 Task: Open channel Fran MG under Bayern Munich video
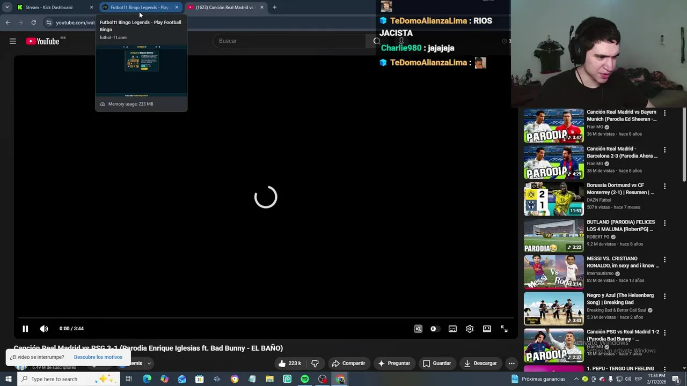pyautogui.click(x=595, y=127)
